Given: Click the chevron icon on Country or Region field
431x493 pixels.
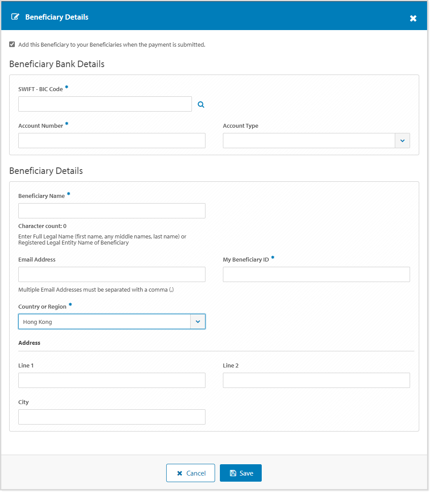Looking at the screenshot, I should 198,321.
